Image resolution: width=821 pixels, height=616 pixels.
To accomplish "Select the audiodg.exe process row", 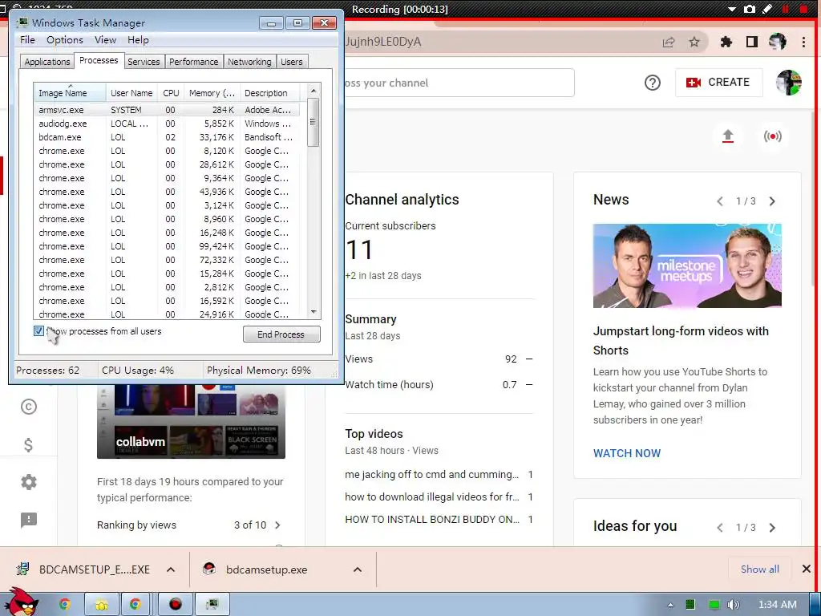I will (x=167, y=124).
